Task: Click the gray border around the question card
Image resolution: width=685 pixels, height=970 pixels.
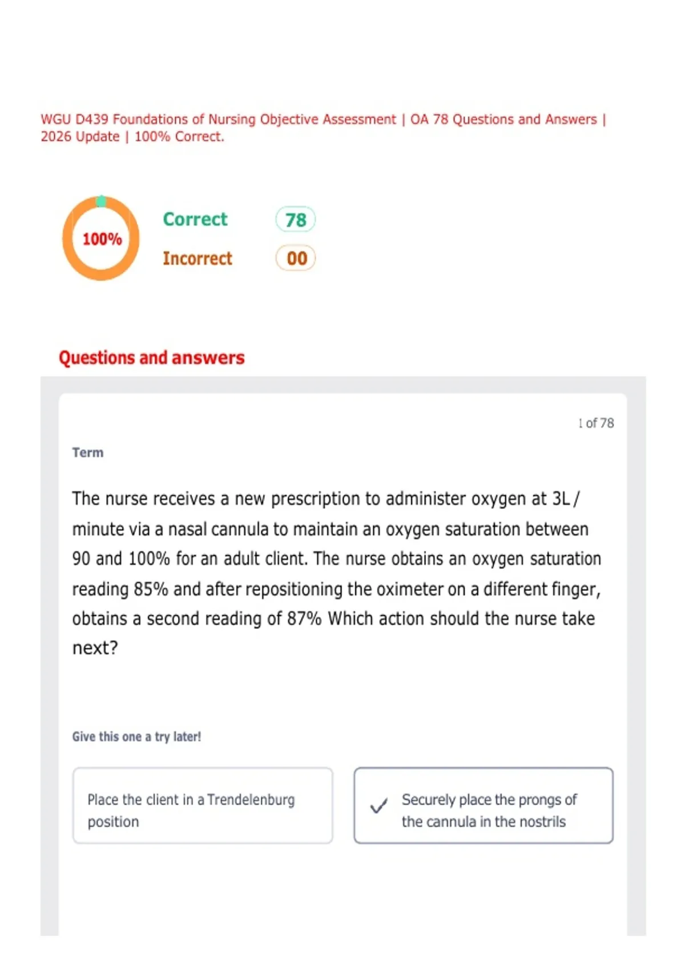Action: pos(49,656)
